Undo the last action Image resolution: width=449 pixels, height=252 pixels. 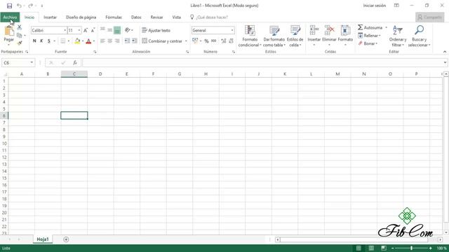pos(19,6)
